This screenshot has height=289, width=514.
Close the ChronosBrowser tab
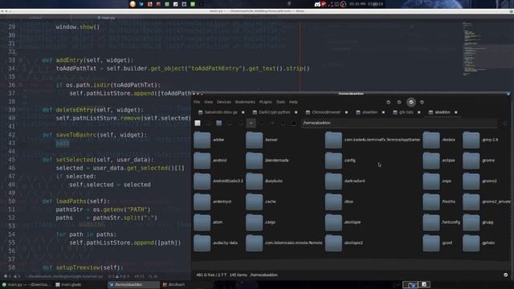tap(346, 112)
